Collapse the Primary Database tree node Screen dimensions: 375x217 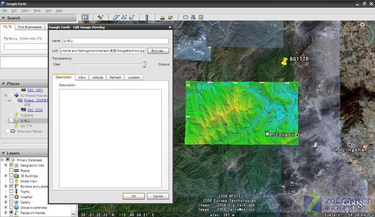click(2, 159)
